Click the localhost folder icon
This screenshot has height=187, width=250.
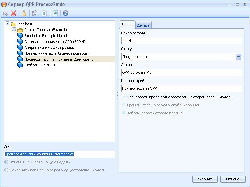[x=14, y=24]
